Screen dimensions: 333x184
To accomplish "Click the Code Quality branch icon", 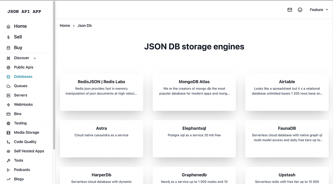I will 9,142.
